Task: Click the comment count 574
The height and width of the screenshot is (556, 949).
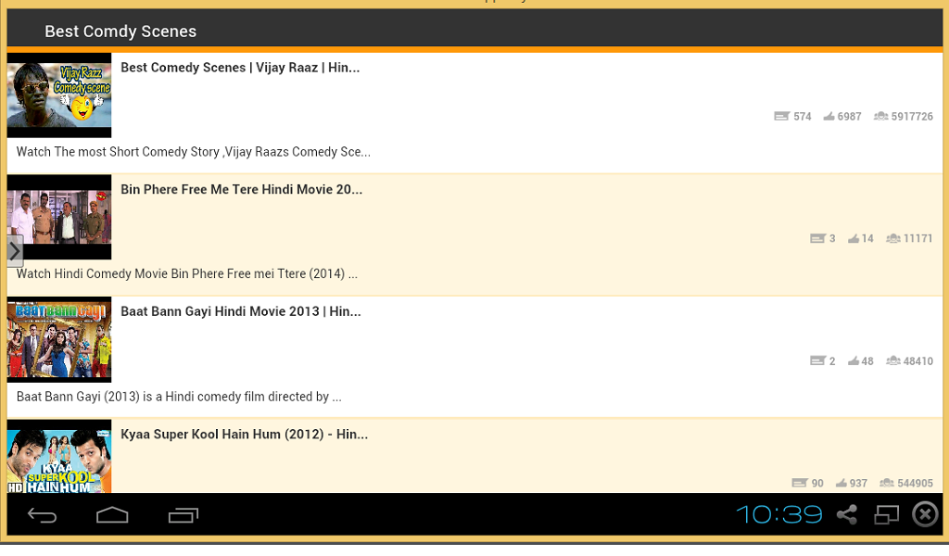Action: click(803, 116)
